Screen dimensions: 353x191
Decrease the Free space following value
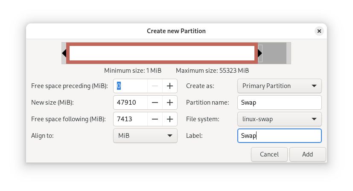click(x=155, y=119)
